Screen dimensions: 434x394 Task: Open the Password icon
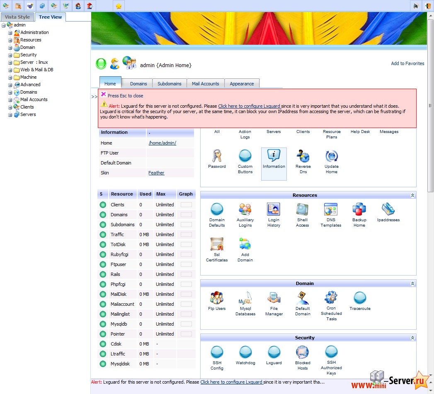pos(217,156)
